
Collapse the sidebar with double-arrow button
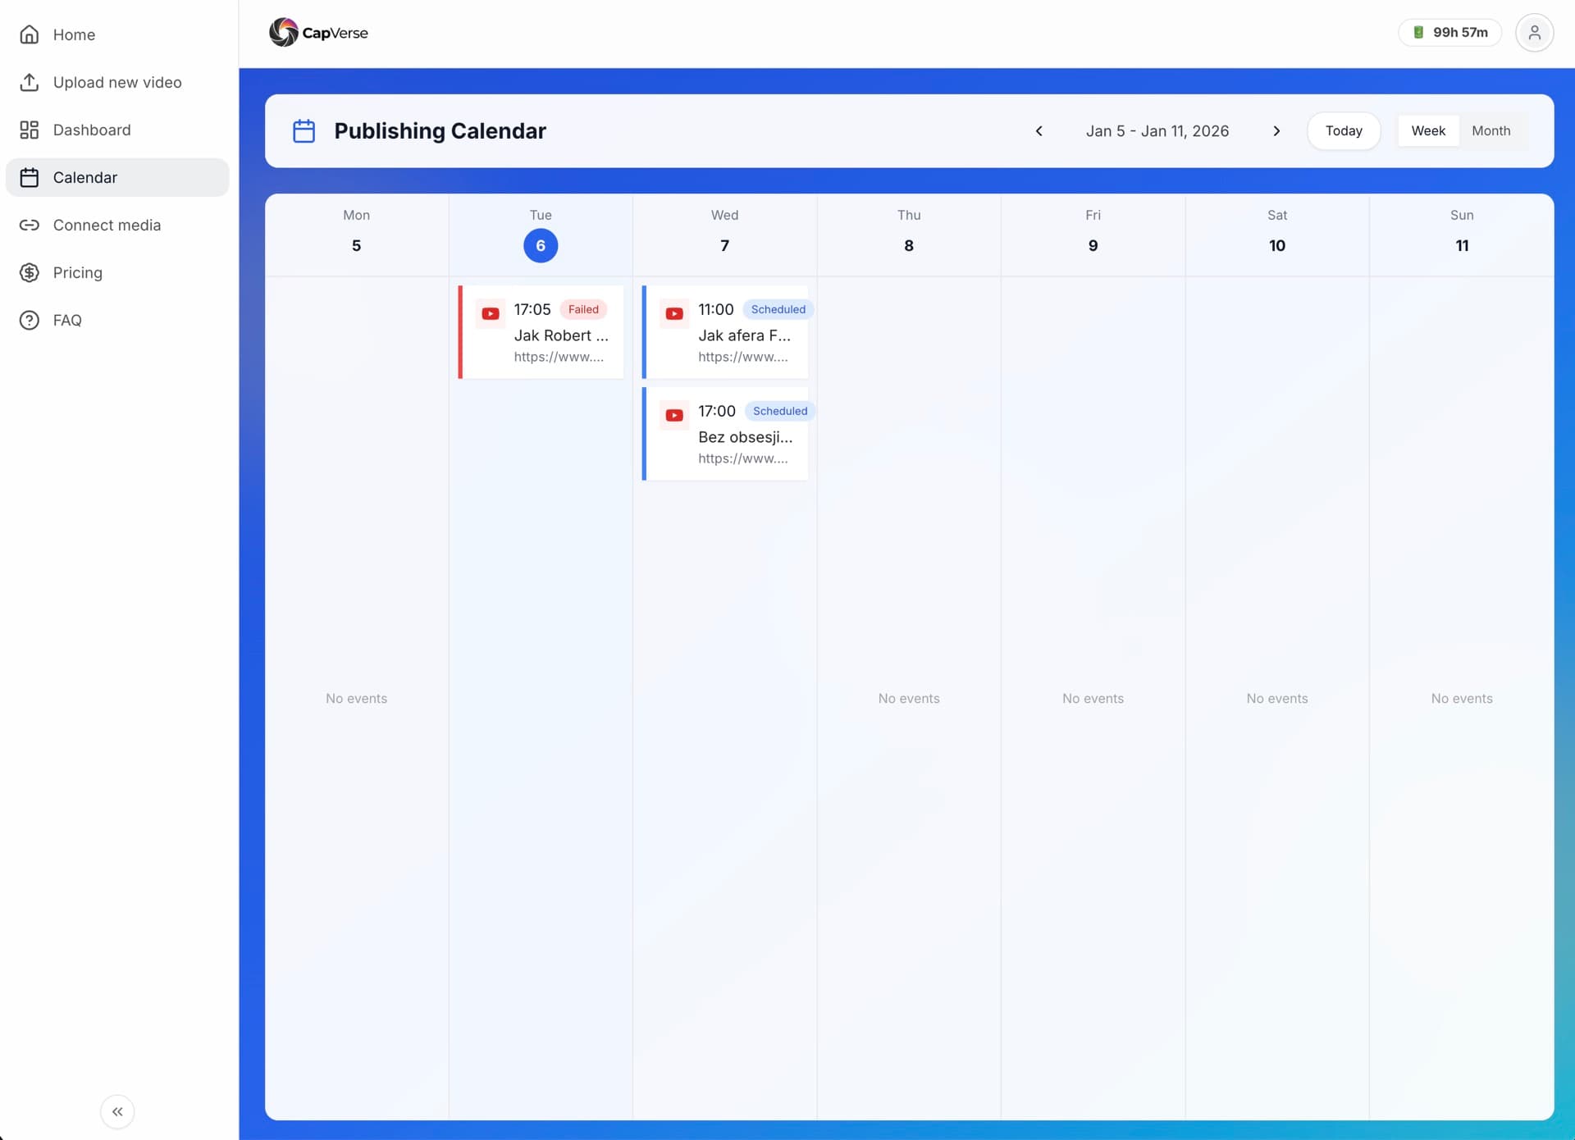point(116,1111)
